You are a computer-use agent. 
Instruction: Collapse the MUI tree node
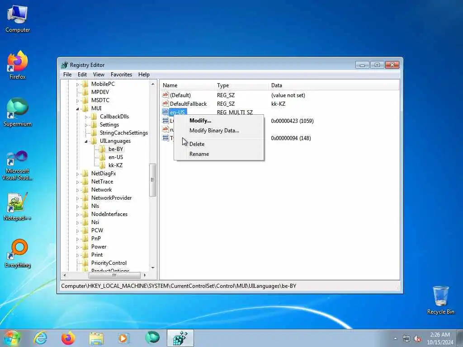tap(78, 108)
